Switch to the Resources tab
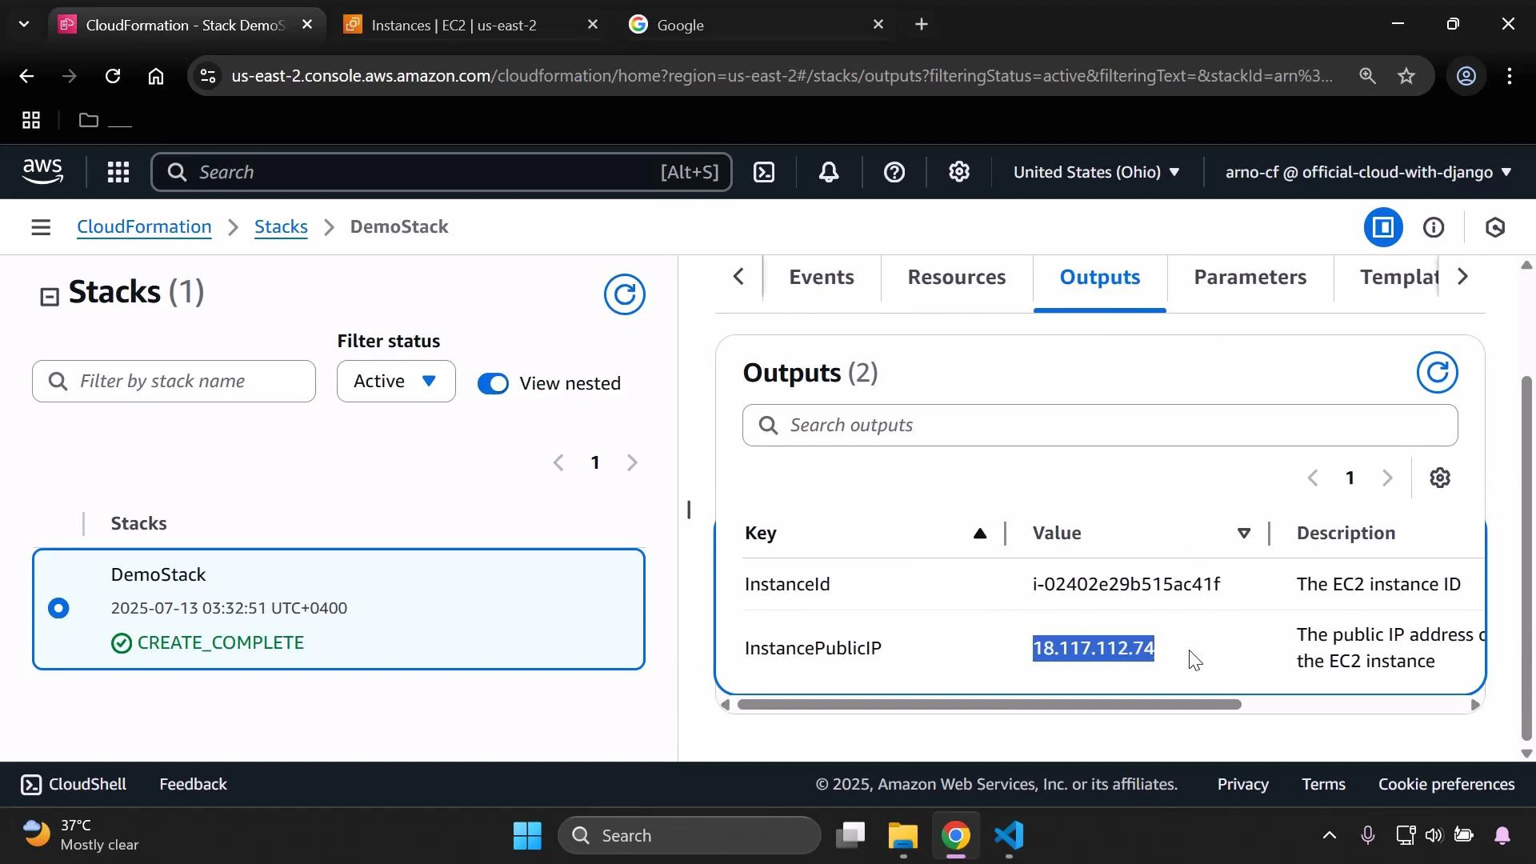 point(957,278)
